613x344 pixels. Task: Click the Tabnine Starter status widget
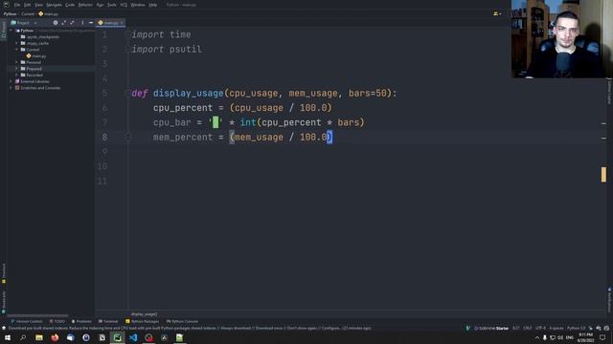[x=491, y=329]
